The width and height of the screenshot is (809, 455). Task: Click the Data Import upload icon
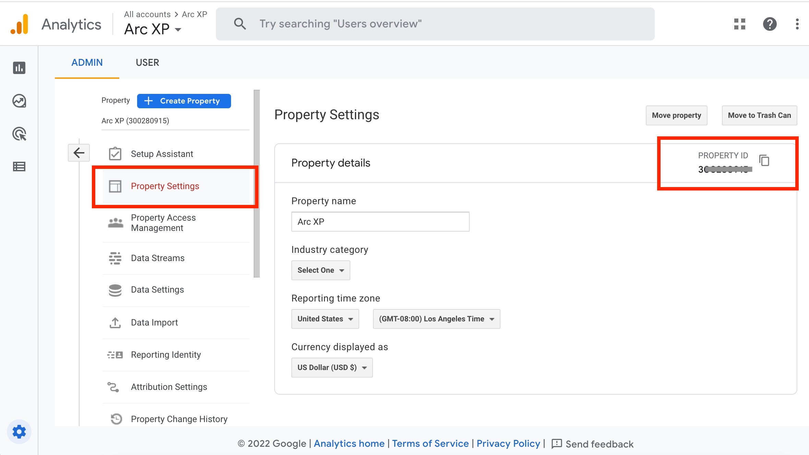(x=115, y=322)
